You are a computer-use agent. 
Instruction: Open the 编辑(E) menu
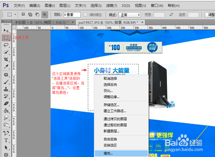click(x=35, y=6)
